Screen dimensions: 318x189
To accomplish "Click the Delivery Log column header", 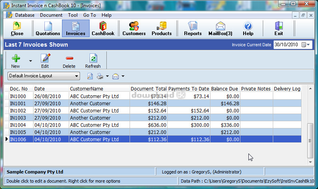I will (287, 89).
